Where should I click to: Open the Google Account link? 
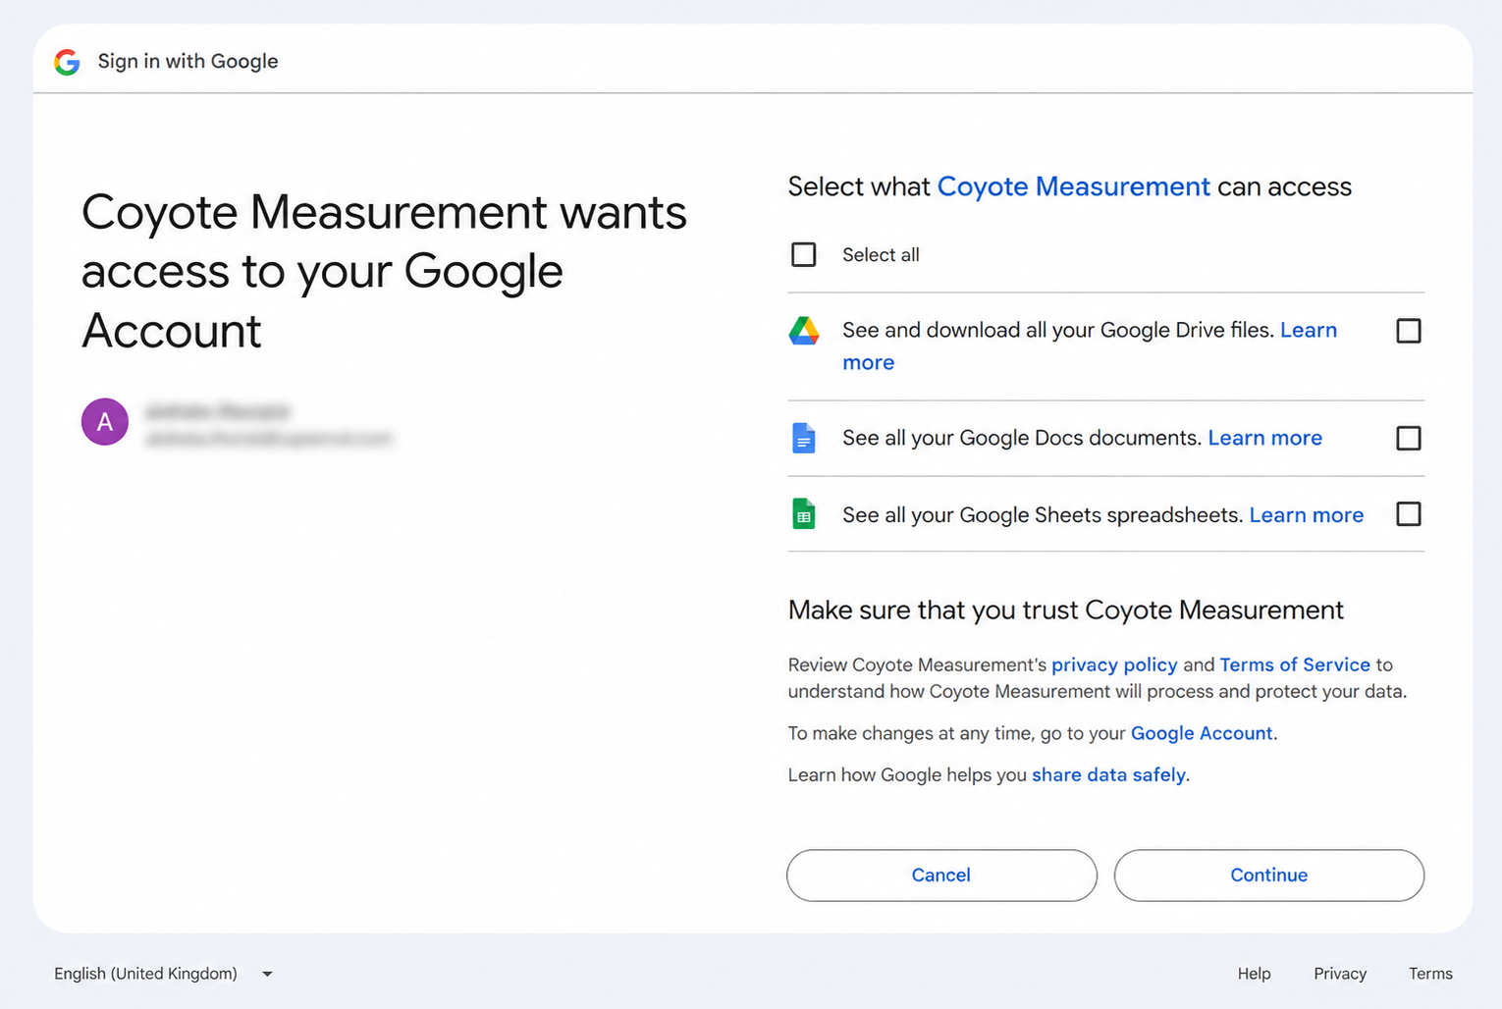click(1202, 733)
